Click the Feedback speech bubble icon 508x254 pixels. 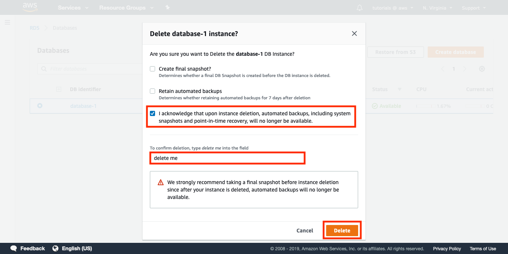pos(14,248)
